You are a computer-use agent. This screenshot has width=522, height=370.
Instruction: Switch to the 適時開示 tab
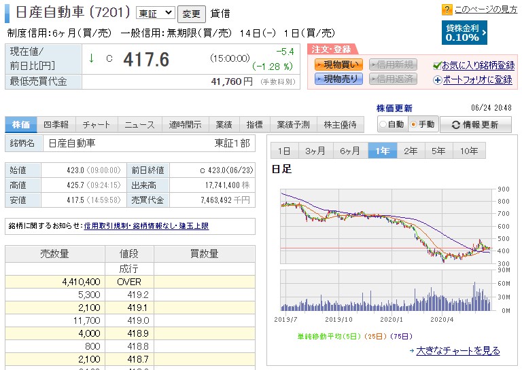coord(185,125)
